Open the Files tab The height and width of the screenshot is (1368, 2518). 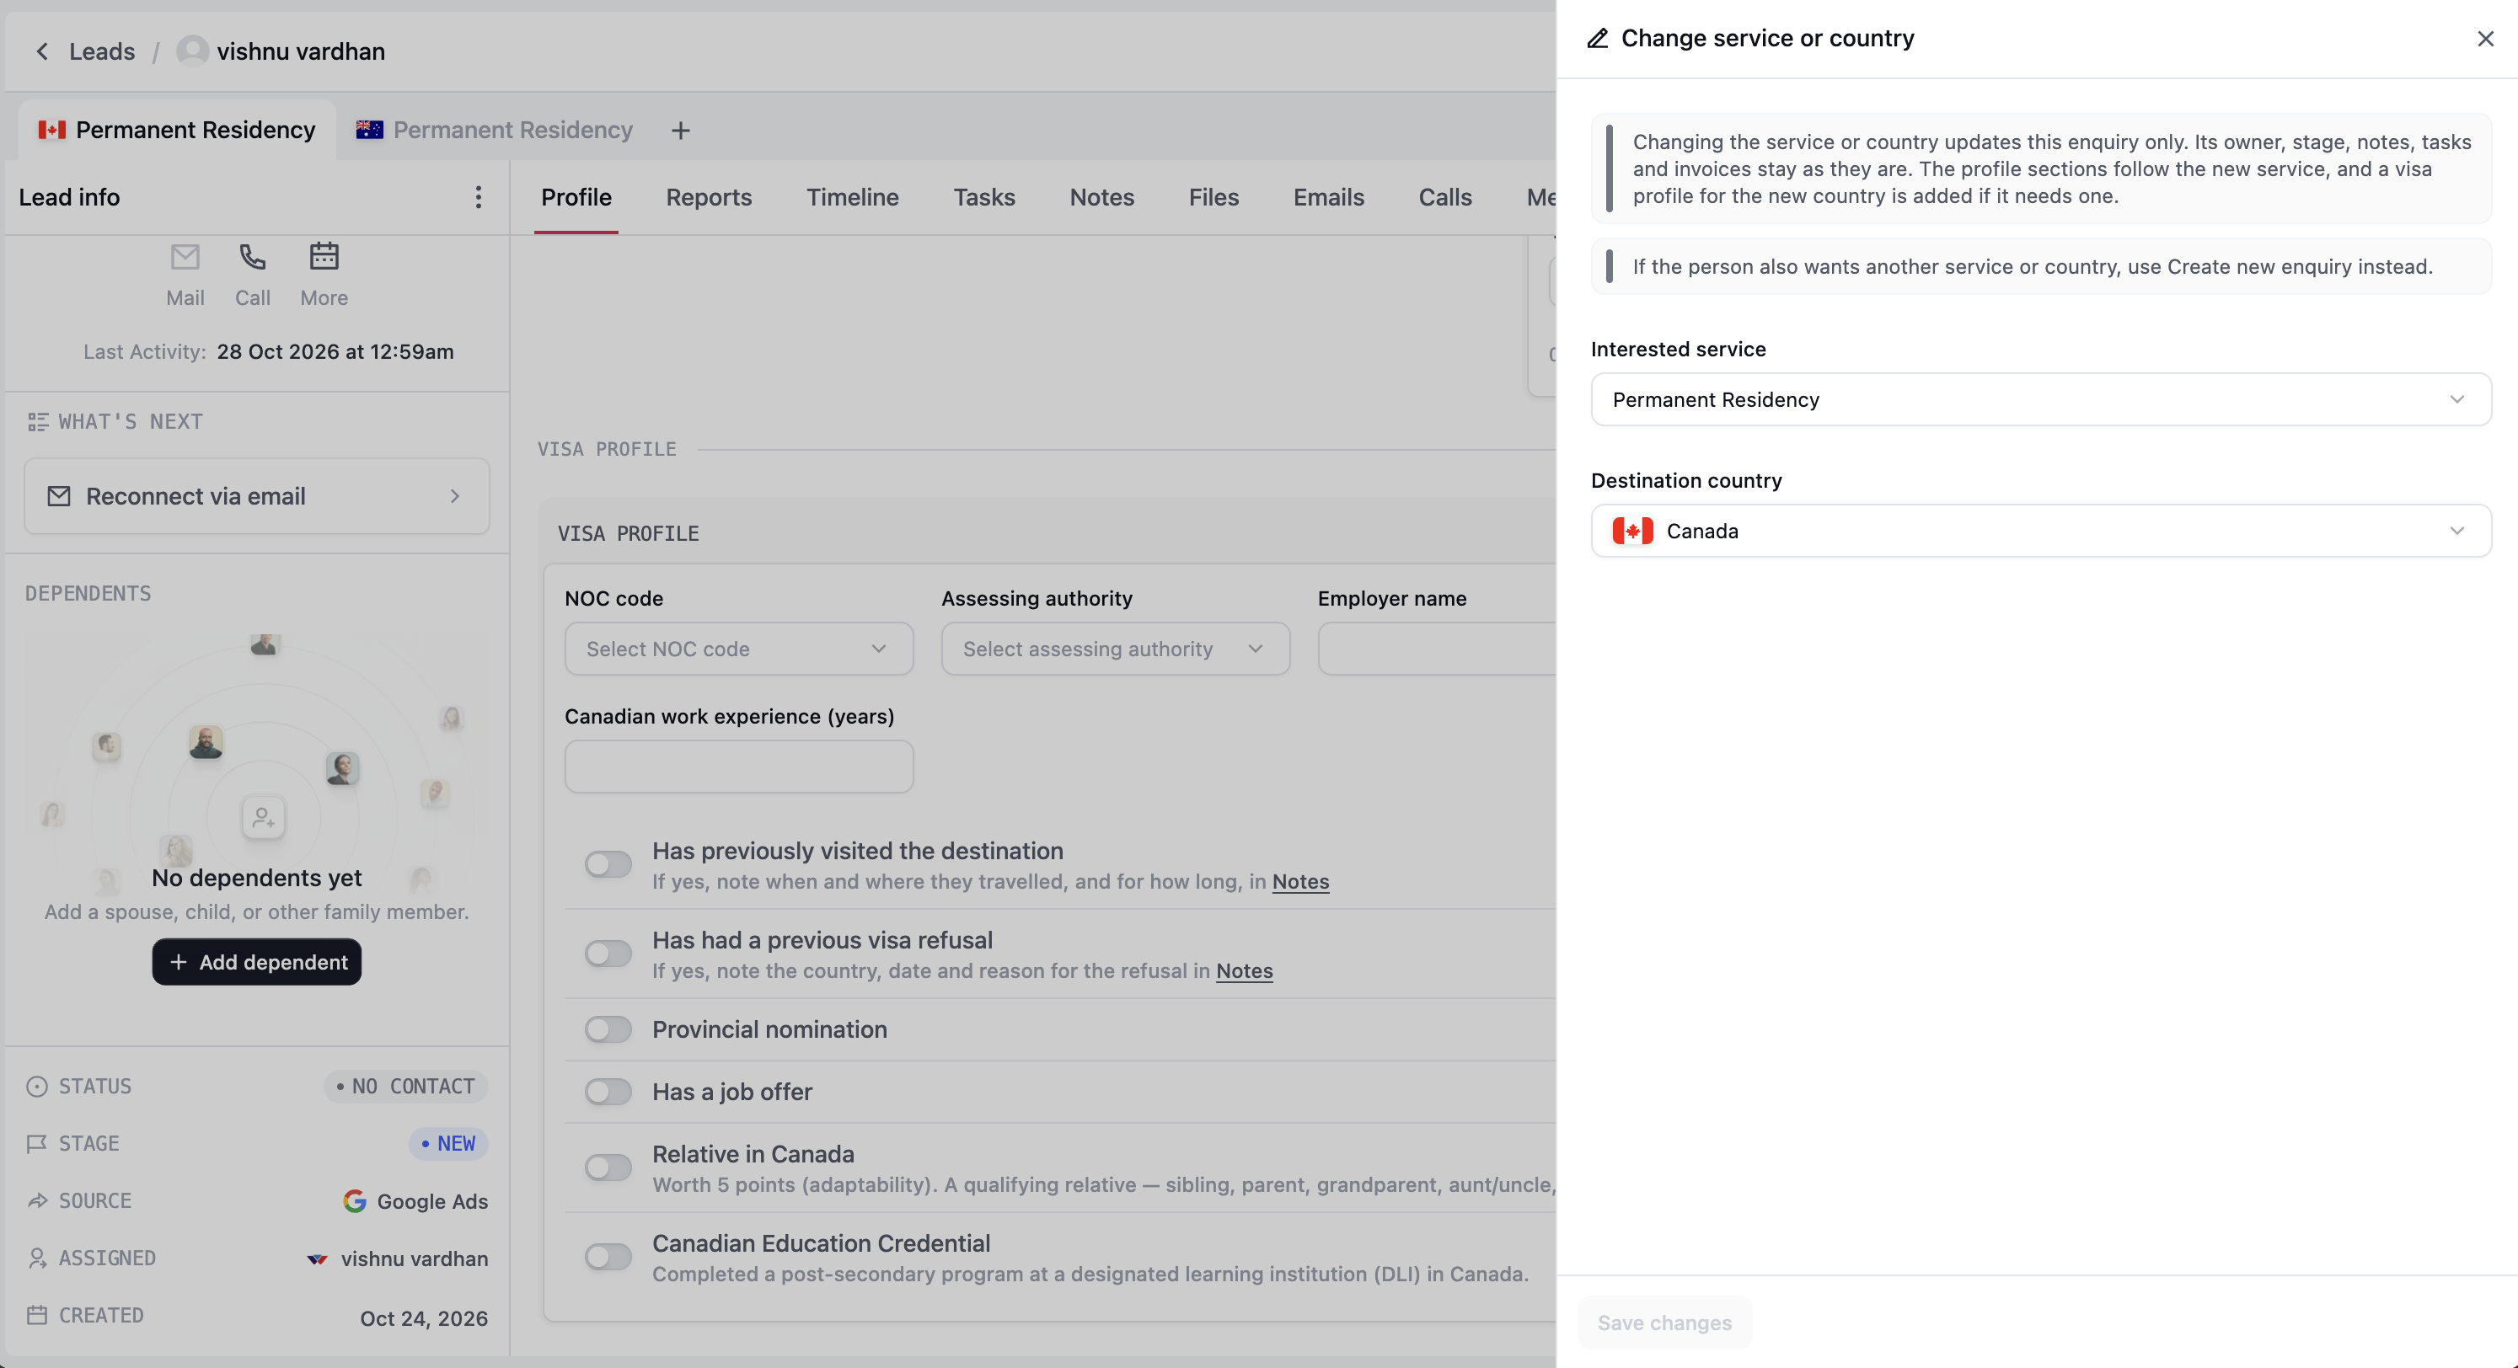click(1213, 197)
